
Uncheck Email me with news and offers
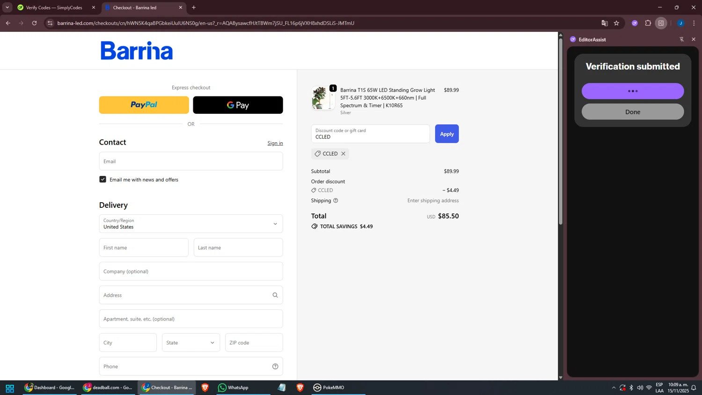tap(103, 179)
